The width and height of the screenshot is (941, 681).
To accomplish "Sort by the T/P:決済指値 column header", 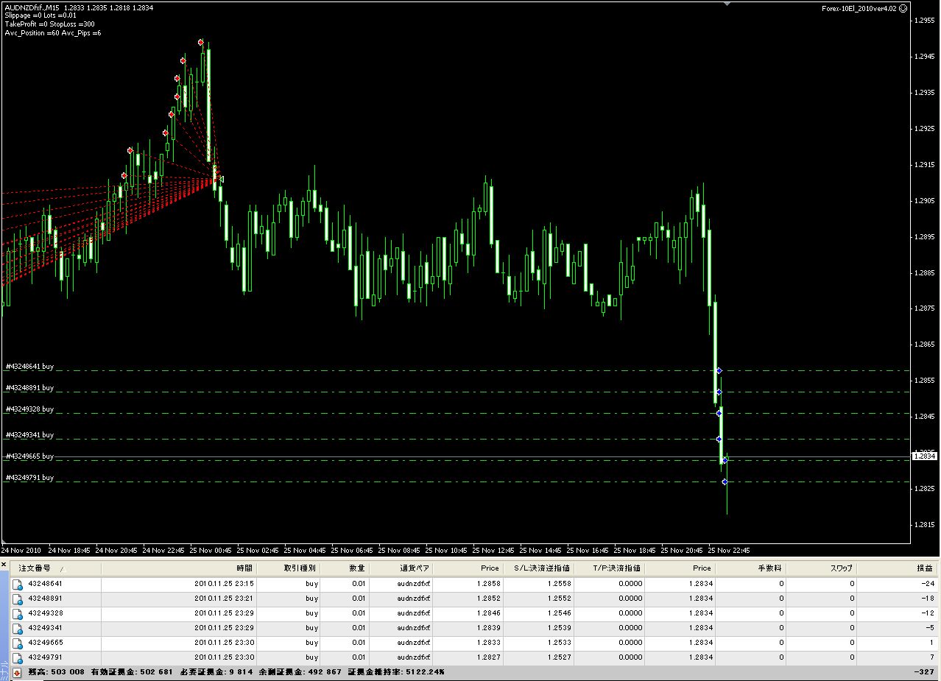I will 610,568.
